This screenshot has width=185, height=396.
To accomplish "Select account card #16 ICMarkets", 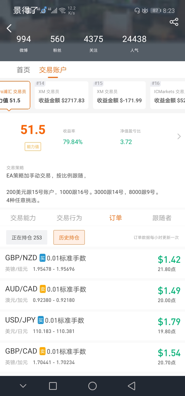I will pos(168,95).
